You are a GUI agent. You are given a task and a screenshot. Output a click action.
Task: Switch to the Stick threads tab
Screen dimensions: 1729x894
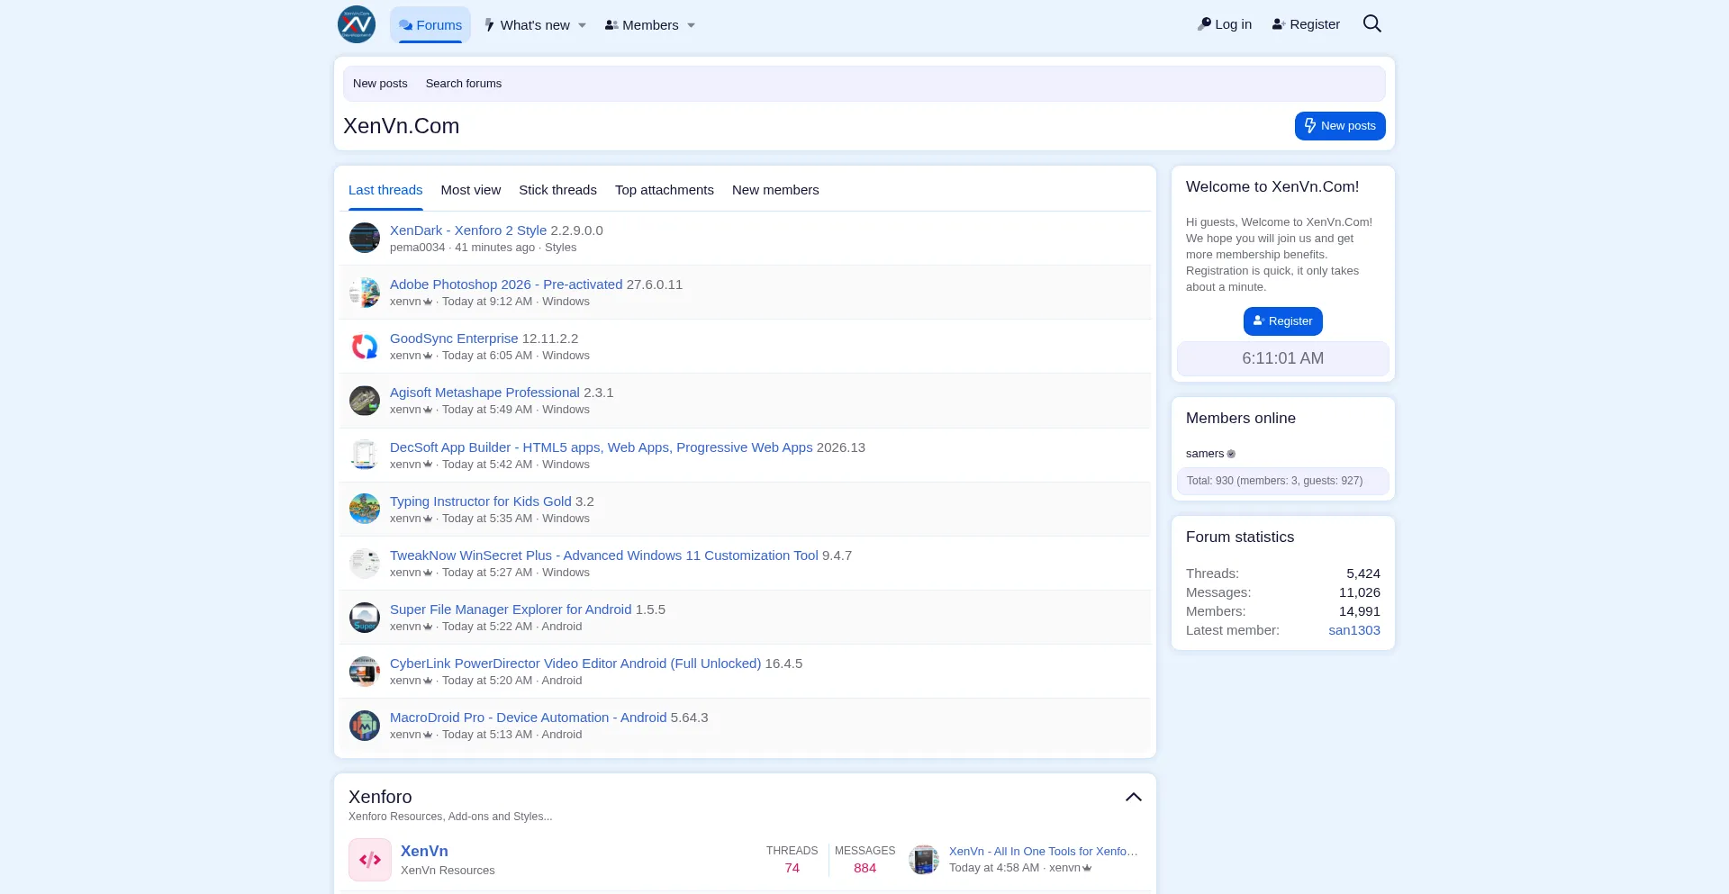[x=557, y=190]
